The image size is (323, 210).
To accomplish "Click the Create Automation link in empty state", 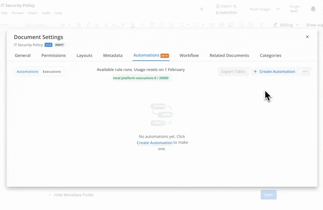I will coord(155,143).
